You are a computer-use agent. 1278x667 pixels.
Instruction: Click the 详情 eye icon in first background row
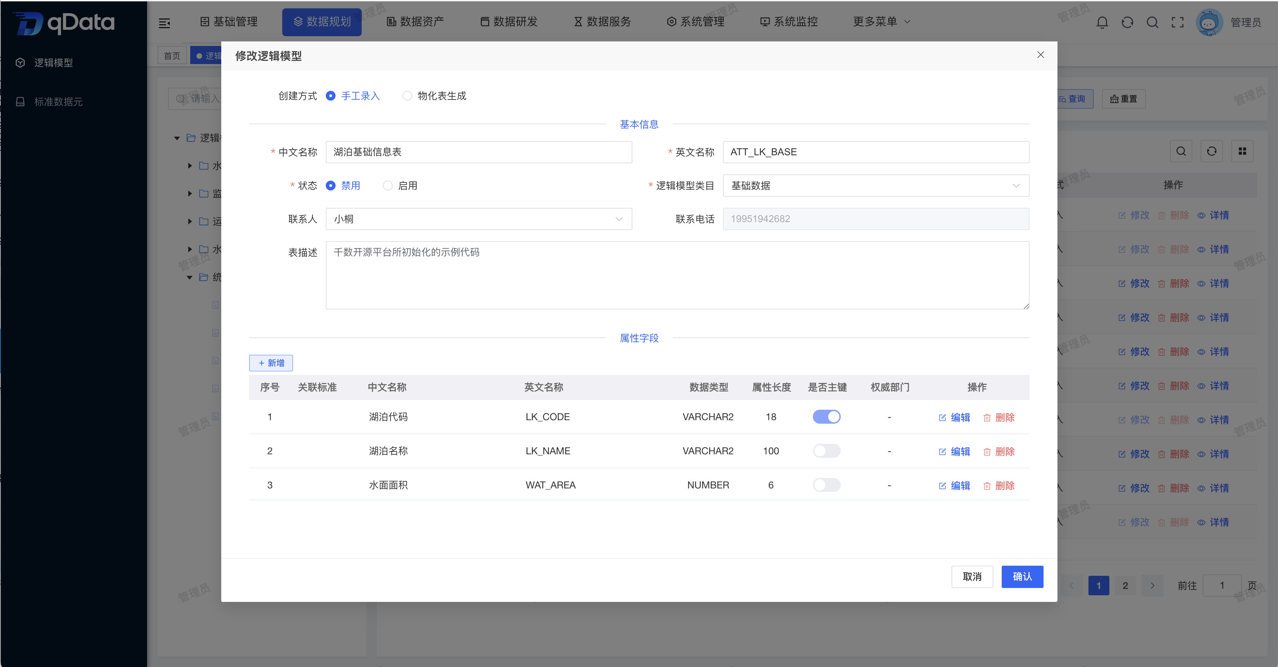click(x=1201, y=215)
